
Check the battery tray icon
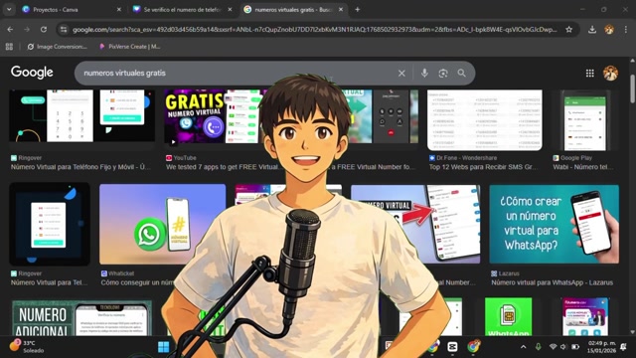[575, 347]
